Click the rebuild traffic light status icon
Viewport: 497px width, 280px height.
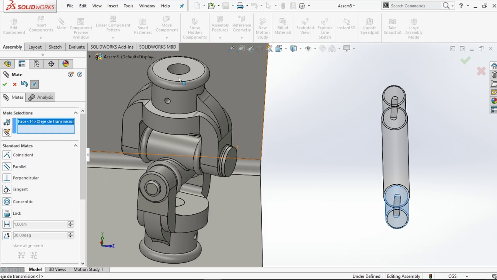pyautogui.click(x=431, y=276)
